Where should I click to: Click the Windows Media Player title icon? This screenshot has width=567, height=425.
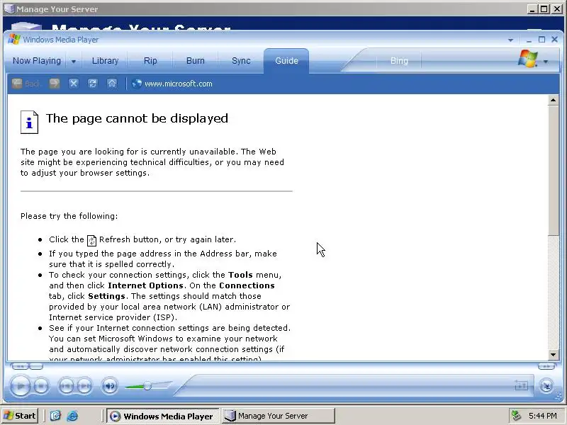click(x=13, y=40)
